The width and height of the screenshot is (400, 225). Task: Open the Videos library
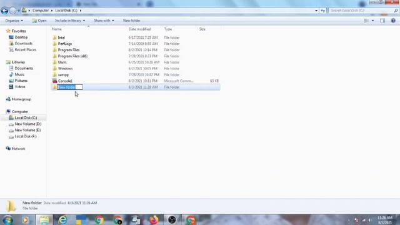(x=20, y=87)
